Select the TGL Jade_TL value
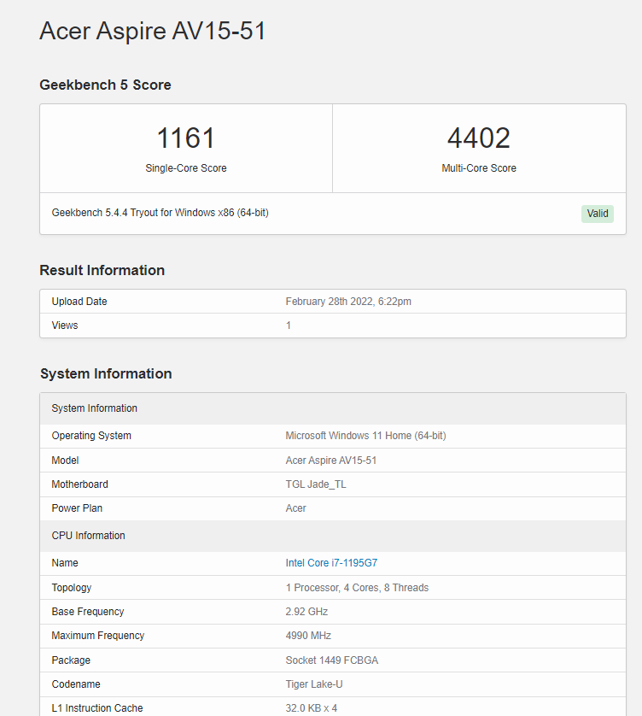Viewport: 642px width, 716px height. pos(316,484)
